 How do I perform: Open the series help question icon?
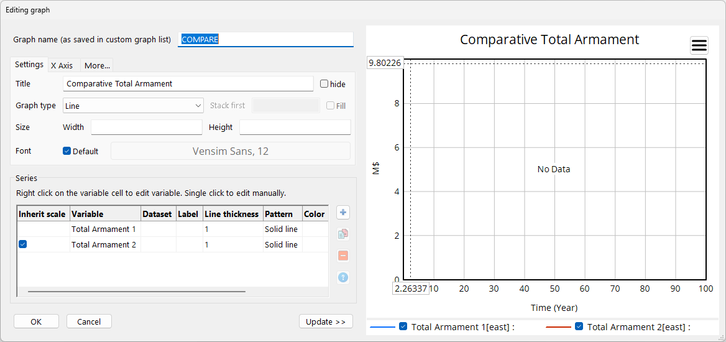(x=343, y=277)
